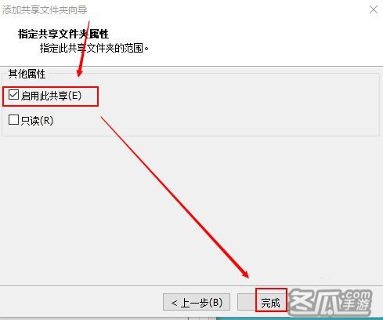Click the 指定共享文件夹属性 bold heading
The width and height of the screenshot is (383, 320).
[x=63, y=34]
